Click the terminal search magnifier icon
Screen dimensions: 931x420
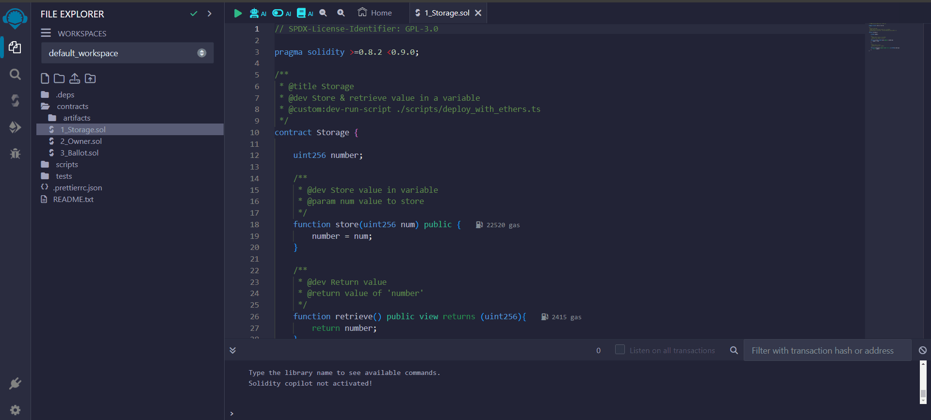coord(734,350)
